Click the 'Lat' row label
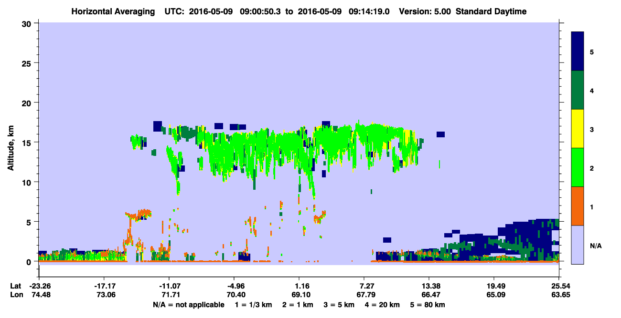 (16, 286)
